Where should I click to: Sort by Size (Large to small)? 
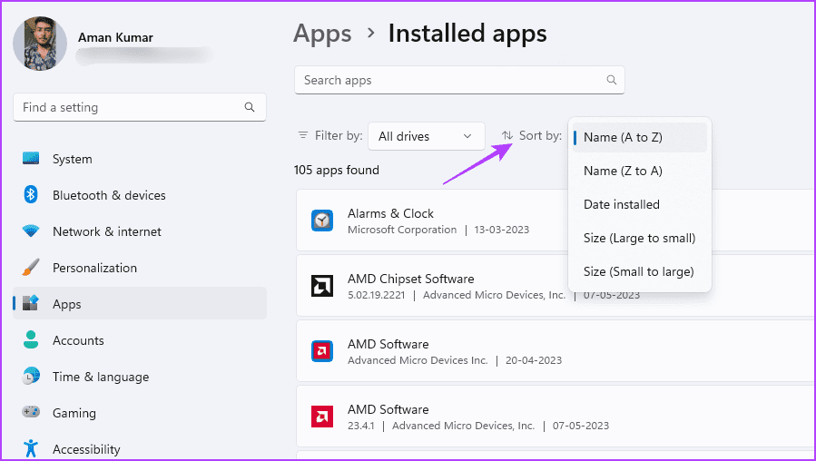point(640,238)
